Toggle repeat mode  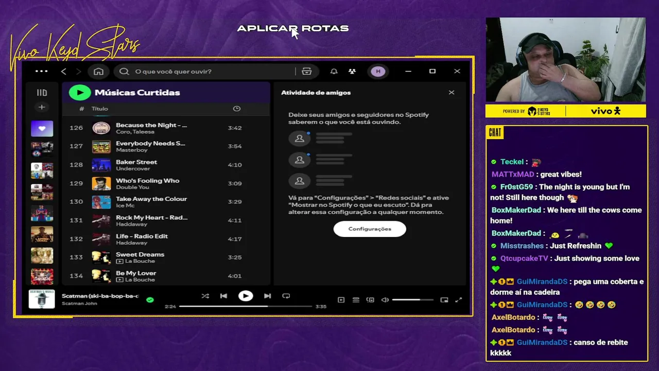click(x=286, y=296)
